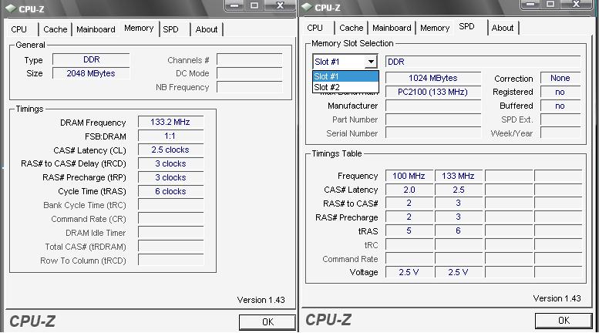Open the About tab in left CPU-Z window
This screenshot has height=333, width=599.
pos(207,29)
